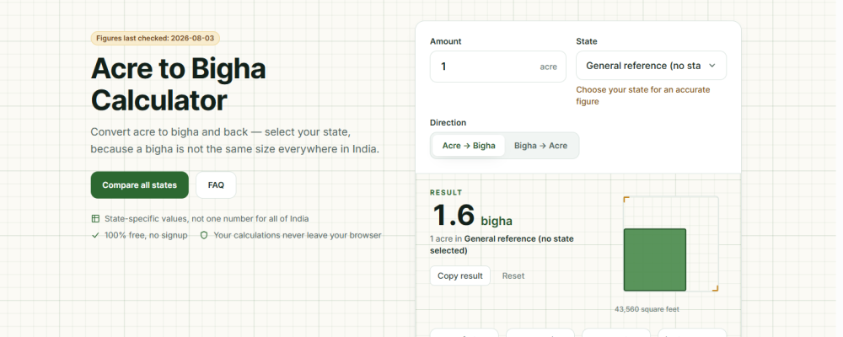Click the 'acre' unit suffix in Amount field

549,67
